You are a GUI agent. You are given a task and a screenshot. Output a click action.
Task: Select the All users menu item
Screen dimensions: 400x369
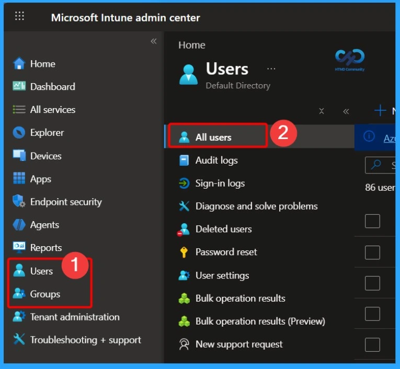click(x=259, y=136)
